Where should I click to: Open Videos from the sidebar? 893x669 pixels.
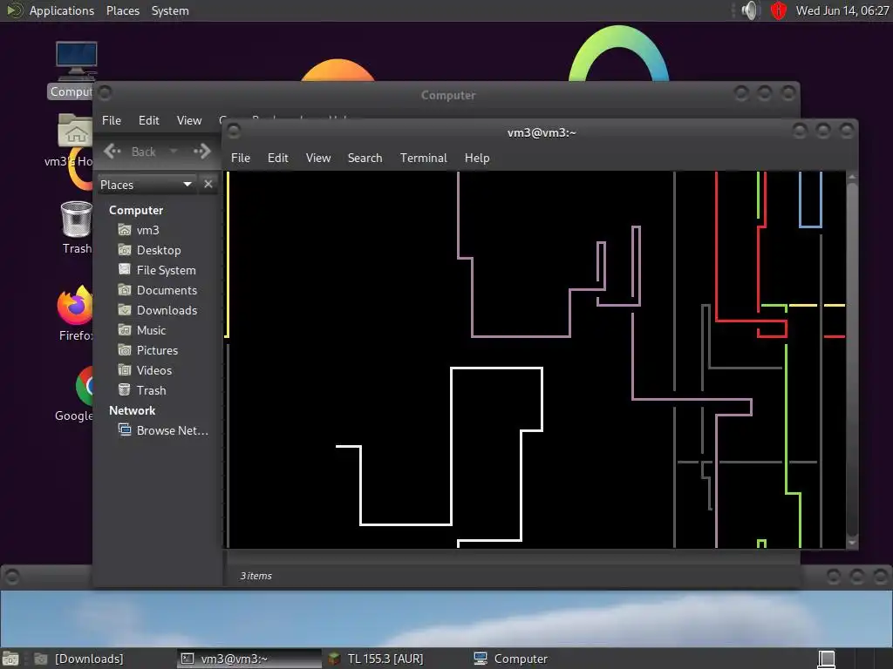tap(153, 370)
